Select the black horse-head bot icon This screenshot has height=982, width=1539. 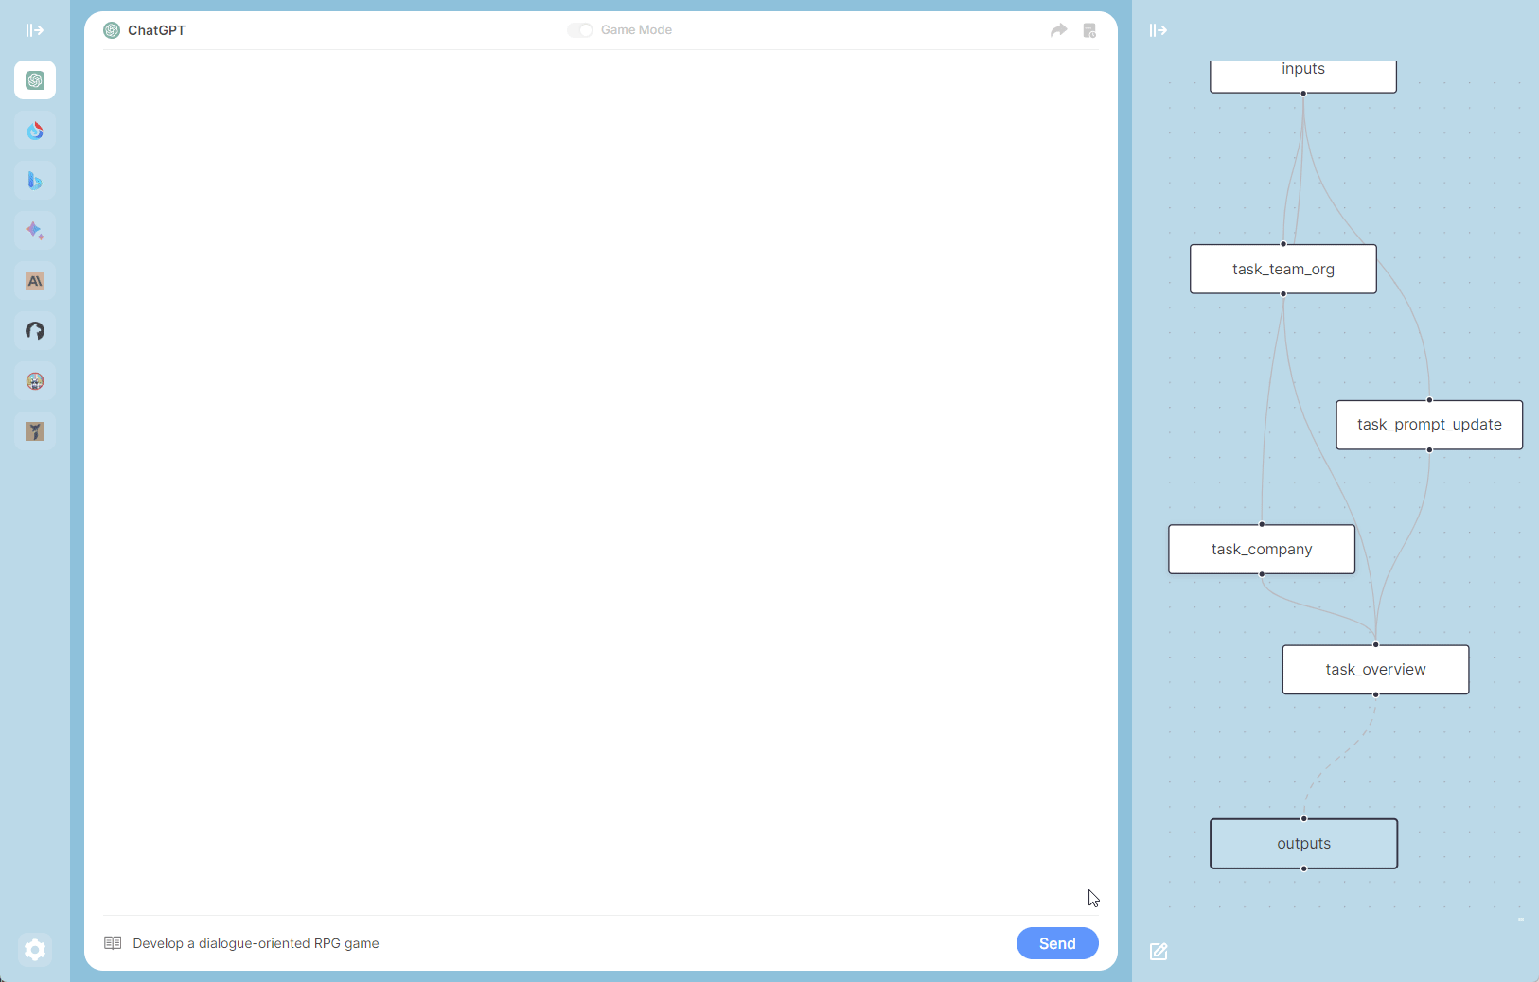[x=35, y=331]
